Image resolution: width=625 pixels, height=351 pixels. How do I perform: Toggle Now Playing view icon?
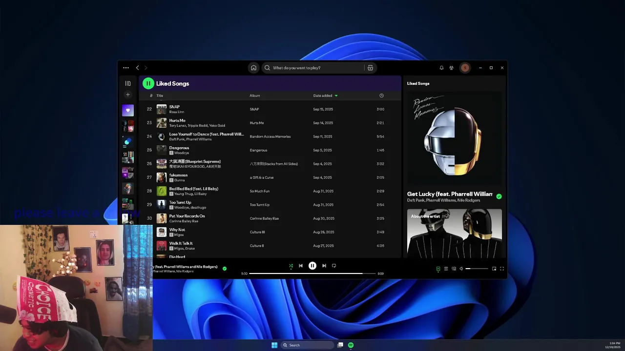[x=438, y=269]
